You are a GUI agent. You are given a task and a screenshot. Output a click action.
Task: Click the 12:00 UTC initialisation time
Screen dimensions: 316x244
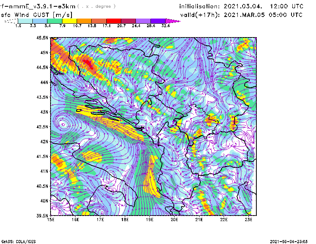click(x=287, y=6)
